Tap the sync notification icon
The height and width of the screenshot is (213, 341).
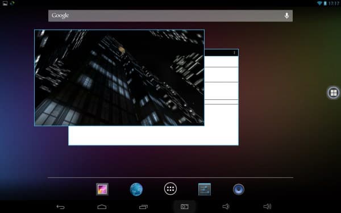12,3
